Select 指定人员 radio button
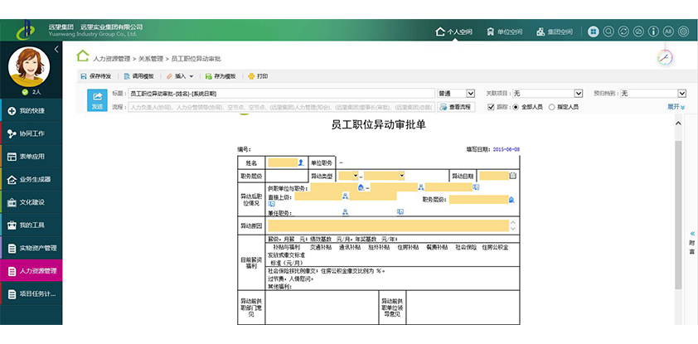The width and height of the screenshot is (698, 344). click(x=552, y=107)
